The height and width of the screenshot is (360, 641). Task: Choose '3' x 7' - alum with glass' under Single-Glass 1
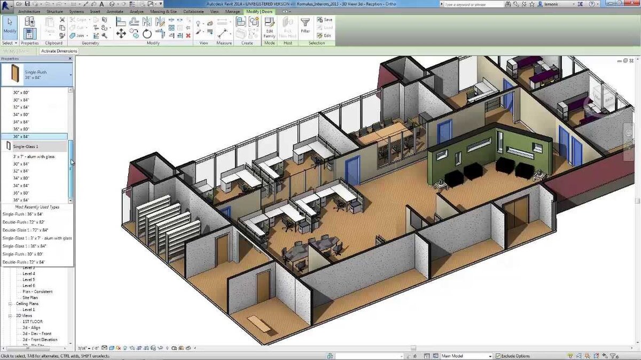[34, 157]
